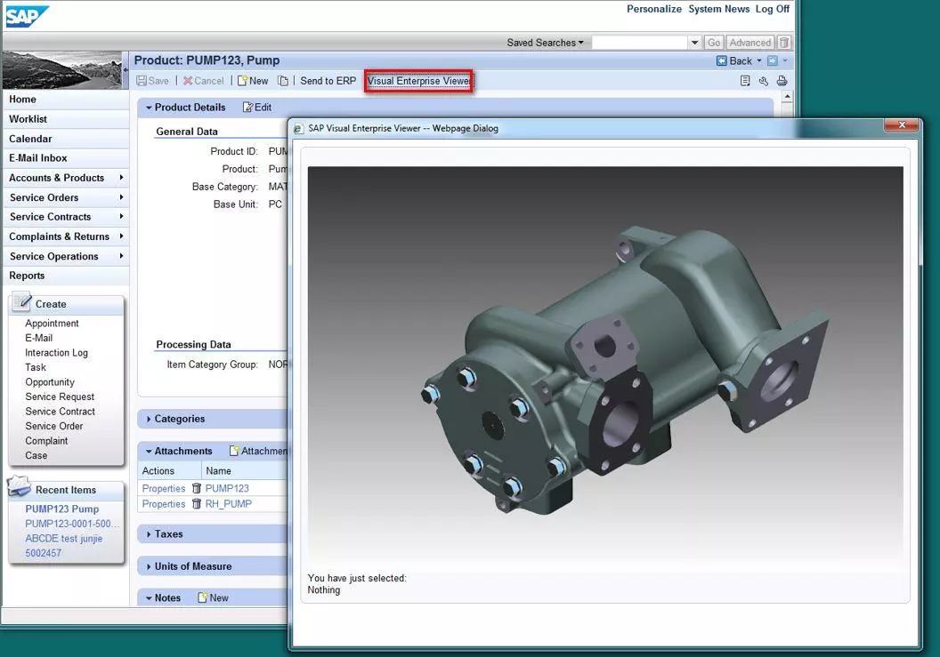Click the Advanced search button
The image size is (940, 657).
750,43
